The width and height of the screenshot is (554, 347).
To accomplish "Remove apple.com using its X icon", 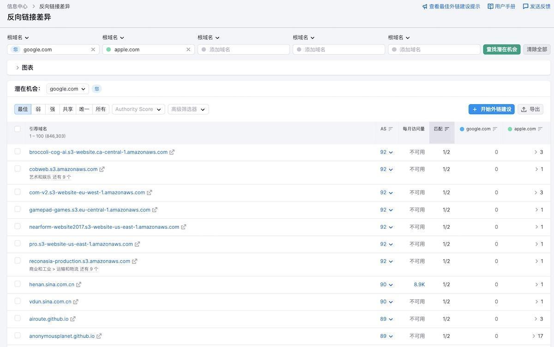I will click(188, 49).
